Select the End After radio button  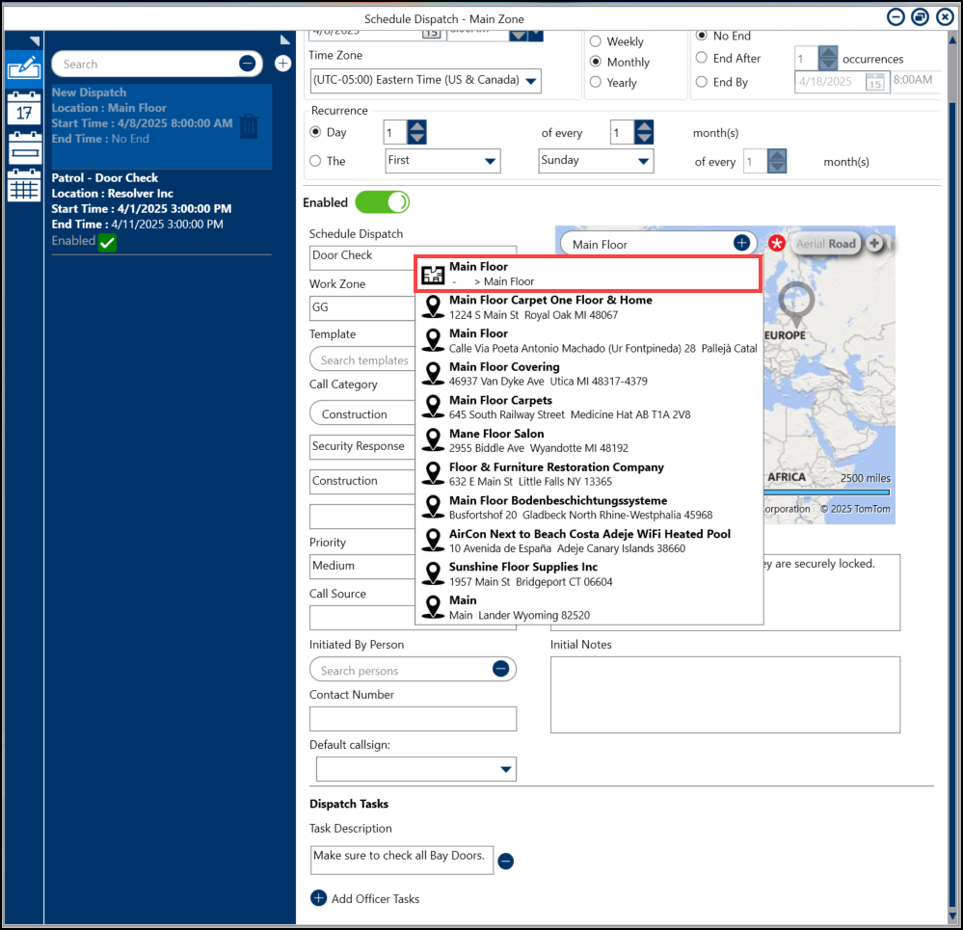pyautogui.click(x=702, y=59)
